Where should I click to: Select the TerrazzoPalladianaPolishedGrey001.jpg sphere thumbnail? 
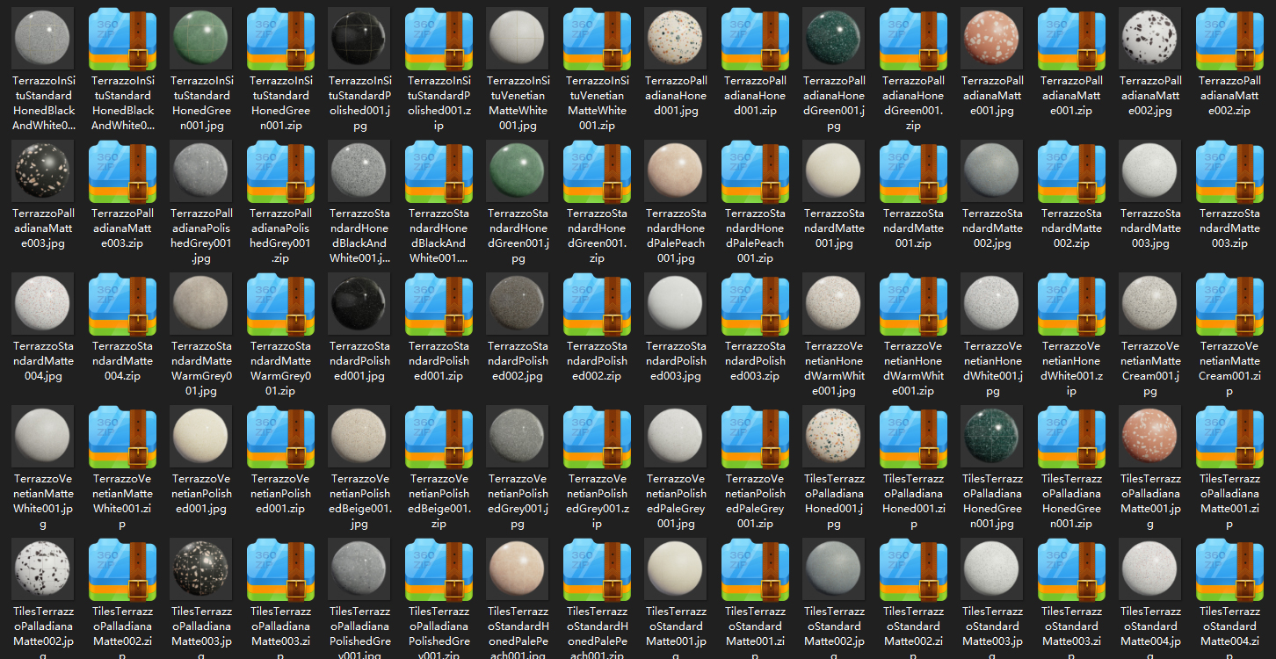[202, 172]
